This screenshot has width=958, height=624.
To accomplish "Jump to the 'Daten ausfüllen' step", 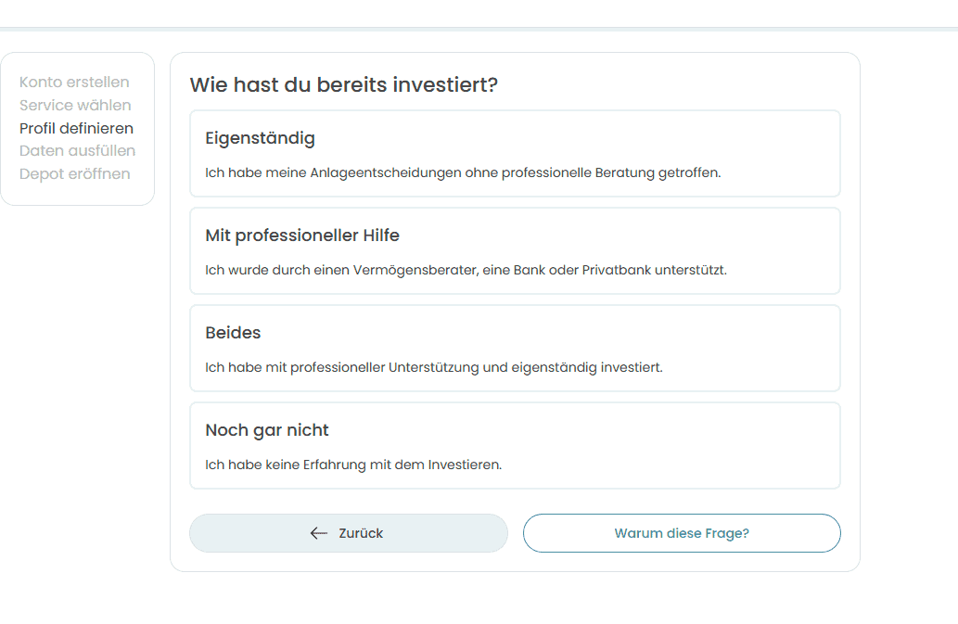I will 77,150.
